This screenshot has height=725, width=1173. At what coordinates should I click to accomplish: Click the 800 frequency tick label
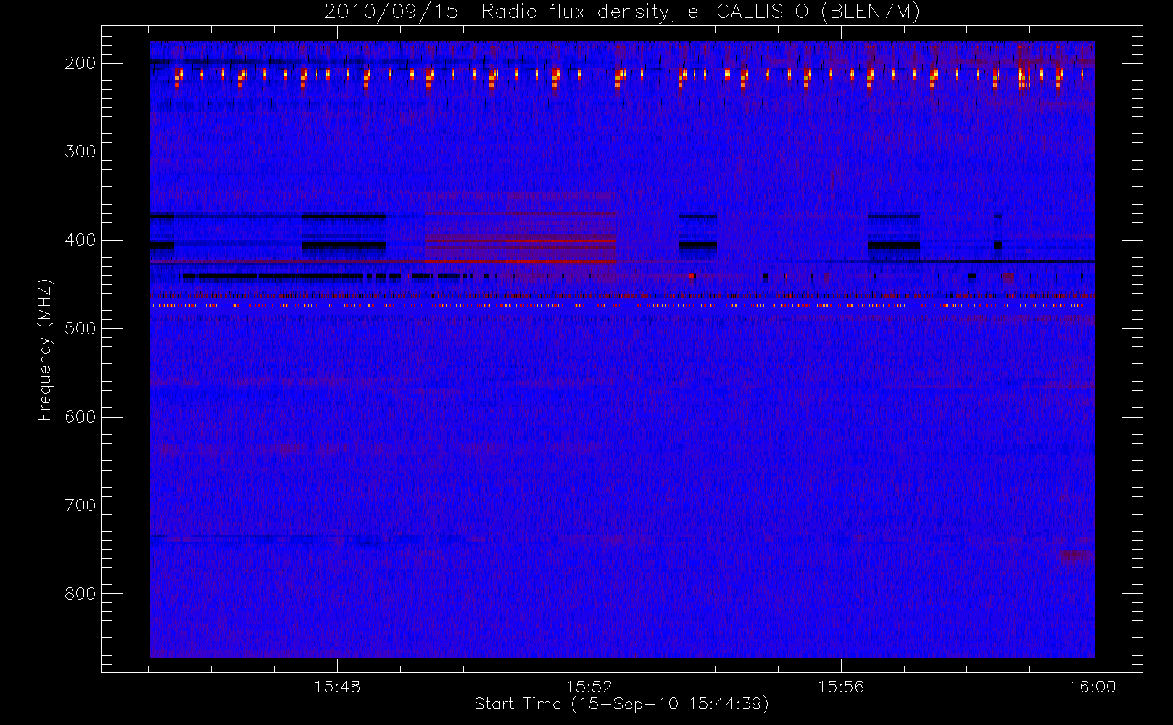80,594
